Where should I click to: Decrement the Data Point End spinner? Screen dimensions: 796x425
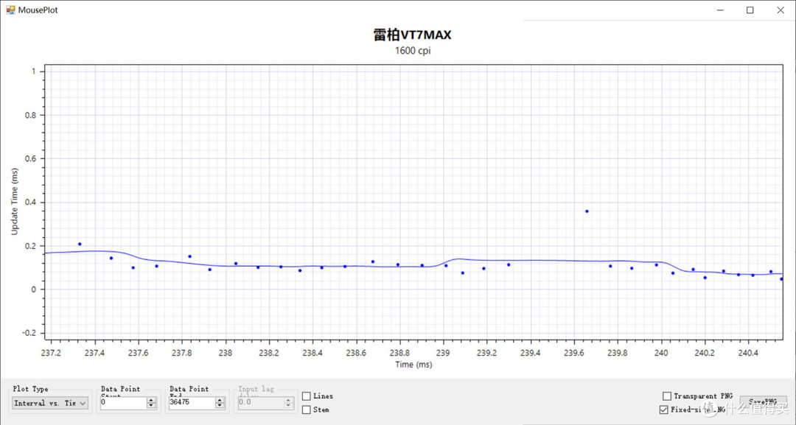tap(220, 405)
